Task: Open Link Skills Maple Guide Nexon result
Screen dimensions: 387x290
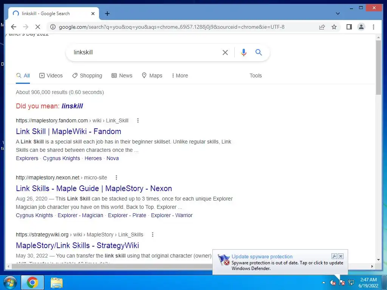Action: click(94, 188)
